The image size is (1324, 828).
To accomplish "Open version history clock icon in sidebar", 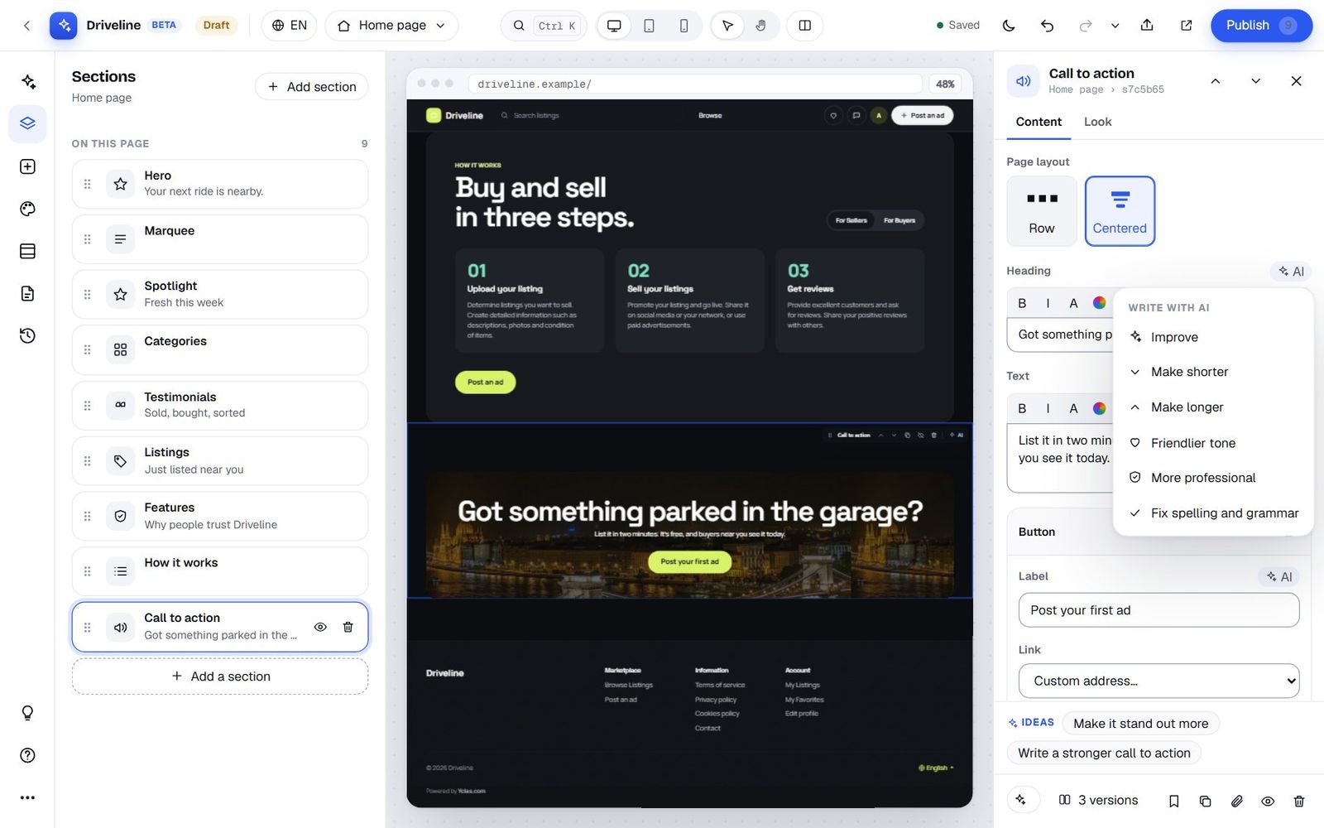I will 27,335.
